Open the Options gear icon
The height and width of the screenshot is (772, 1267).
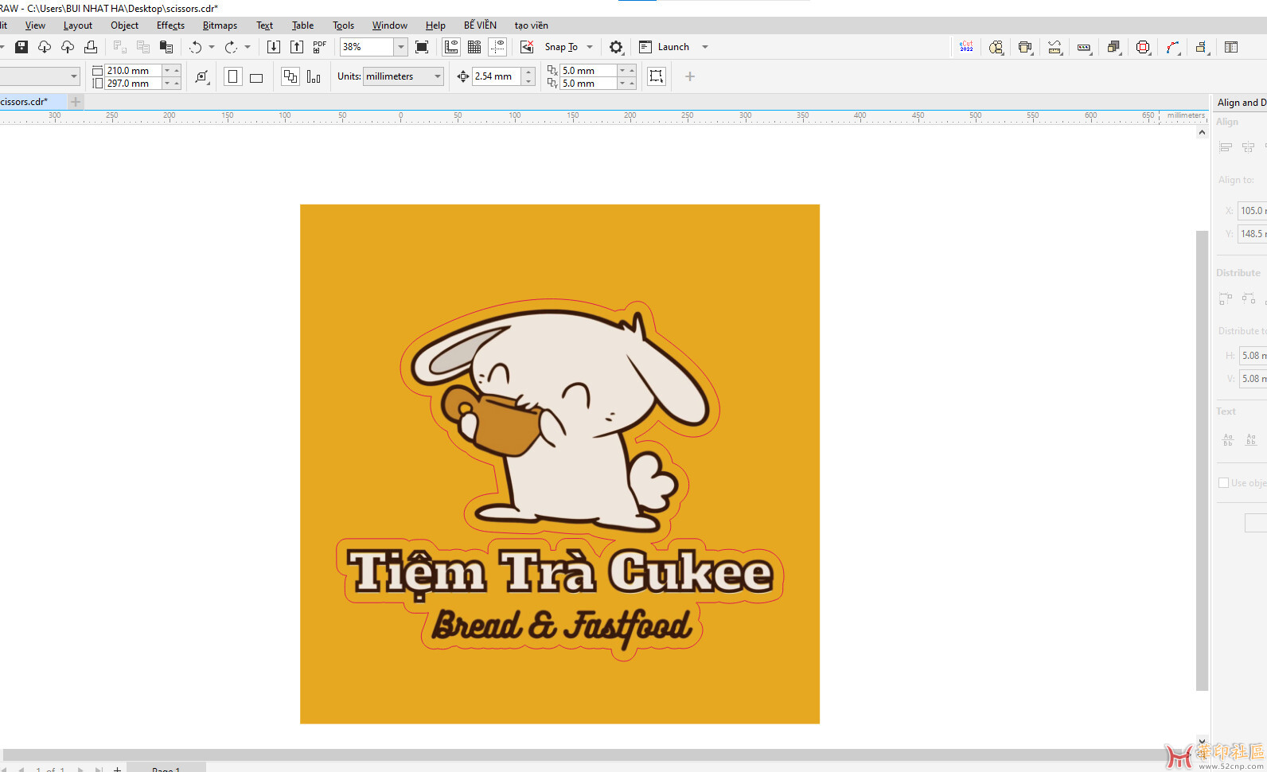point(616,47)
